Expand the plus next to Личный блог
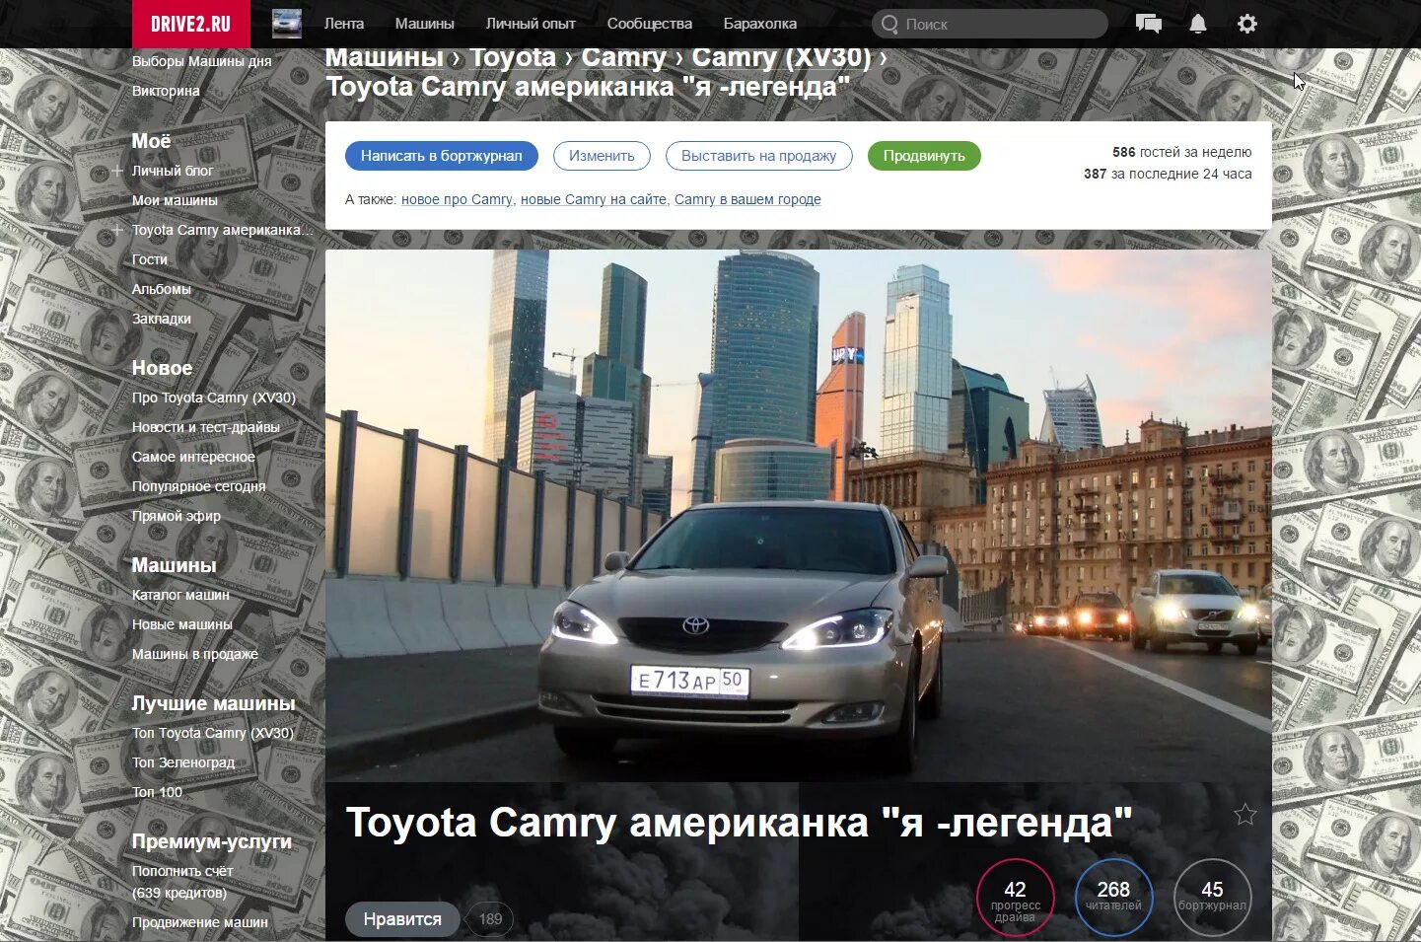1421x942 pixels. [x=115, y=170]
